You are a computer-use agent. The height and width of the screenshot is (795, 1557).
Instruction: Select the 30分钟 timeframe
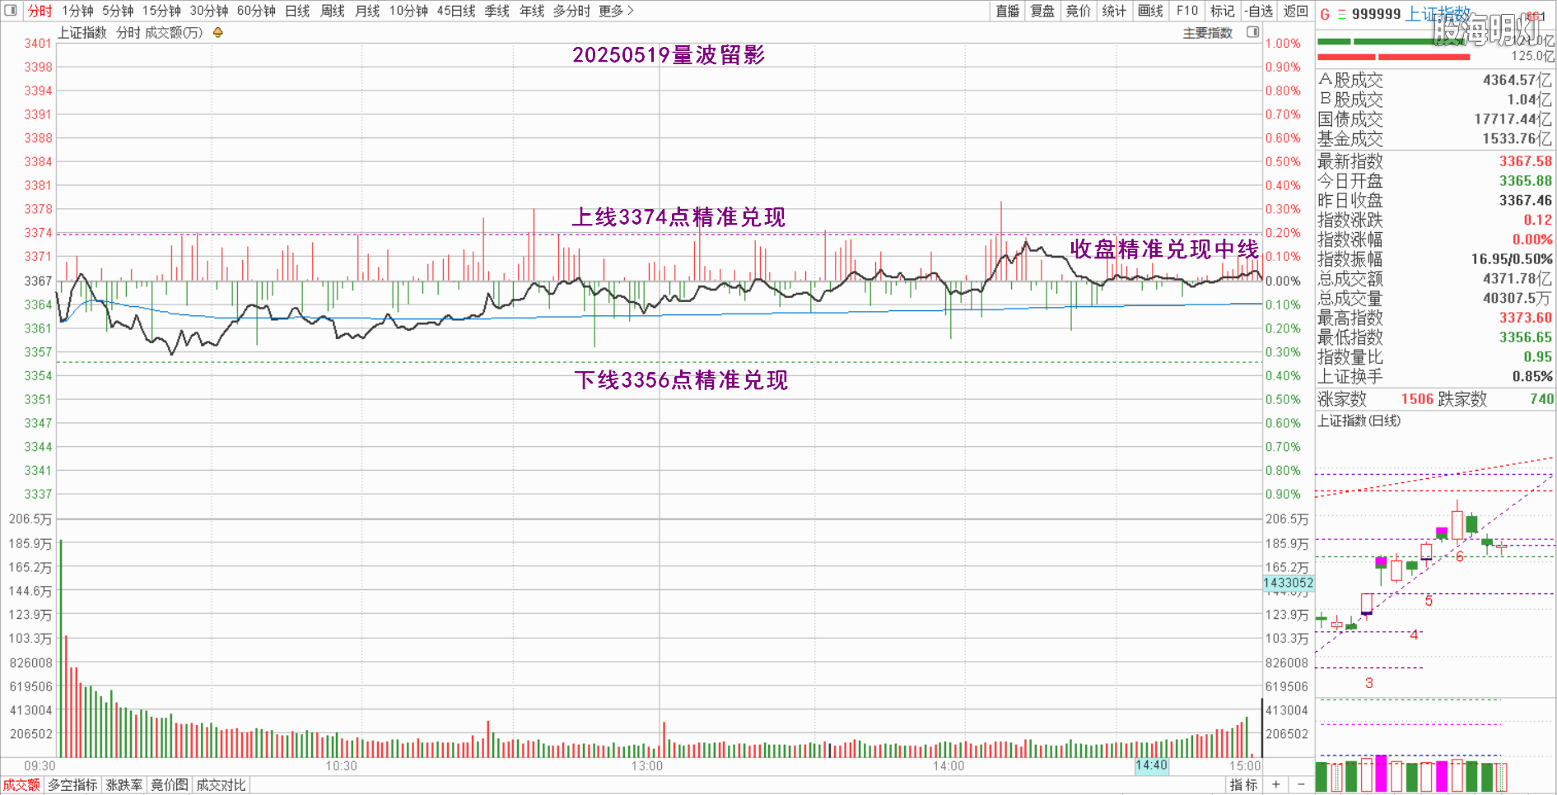[x=209, y=11]
